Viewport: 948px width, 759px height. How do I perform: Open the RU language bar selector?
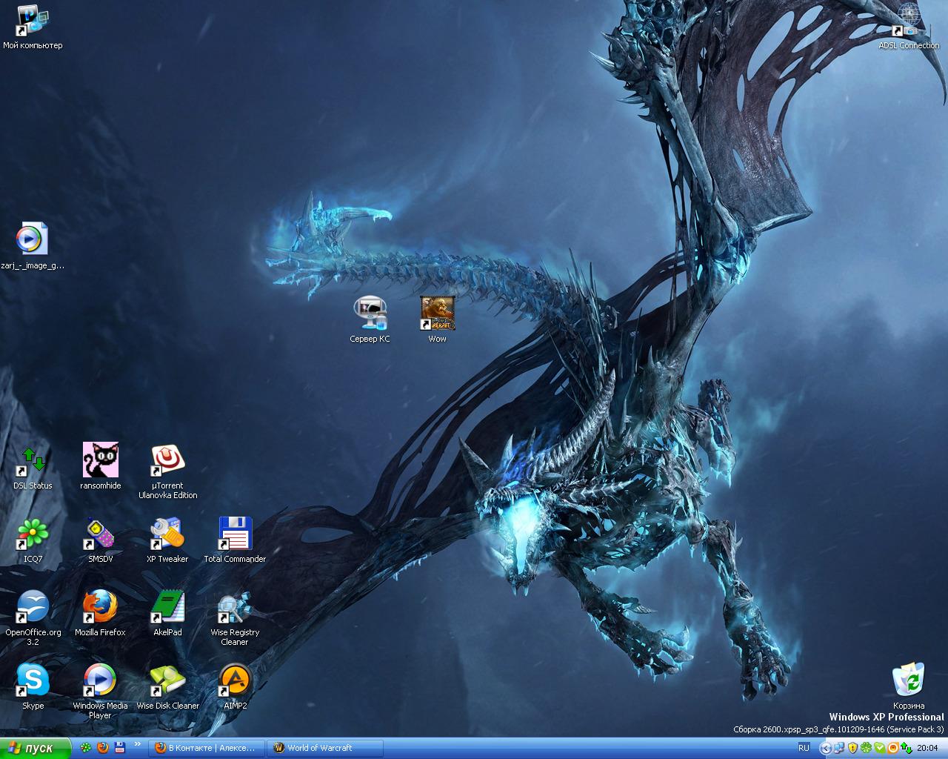[804, 748]
